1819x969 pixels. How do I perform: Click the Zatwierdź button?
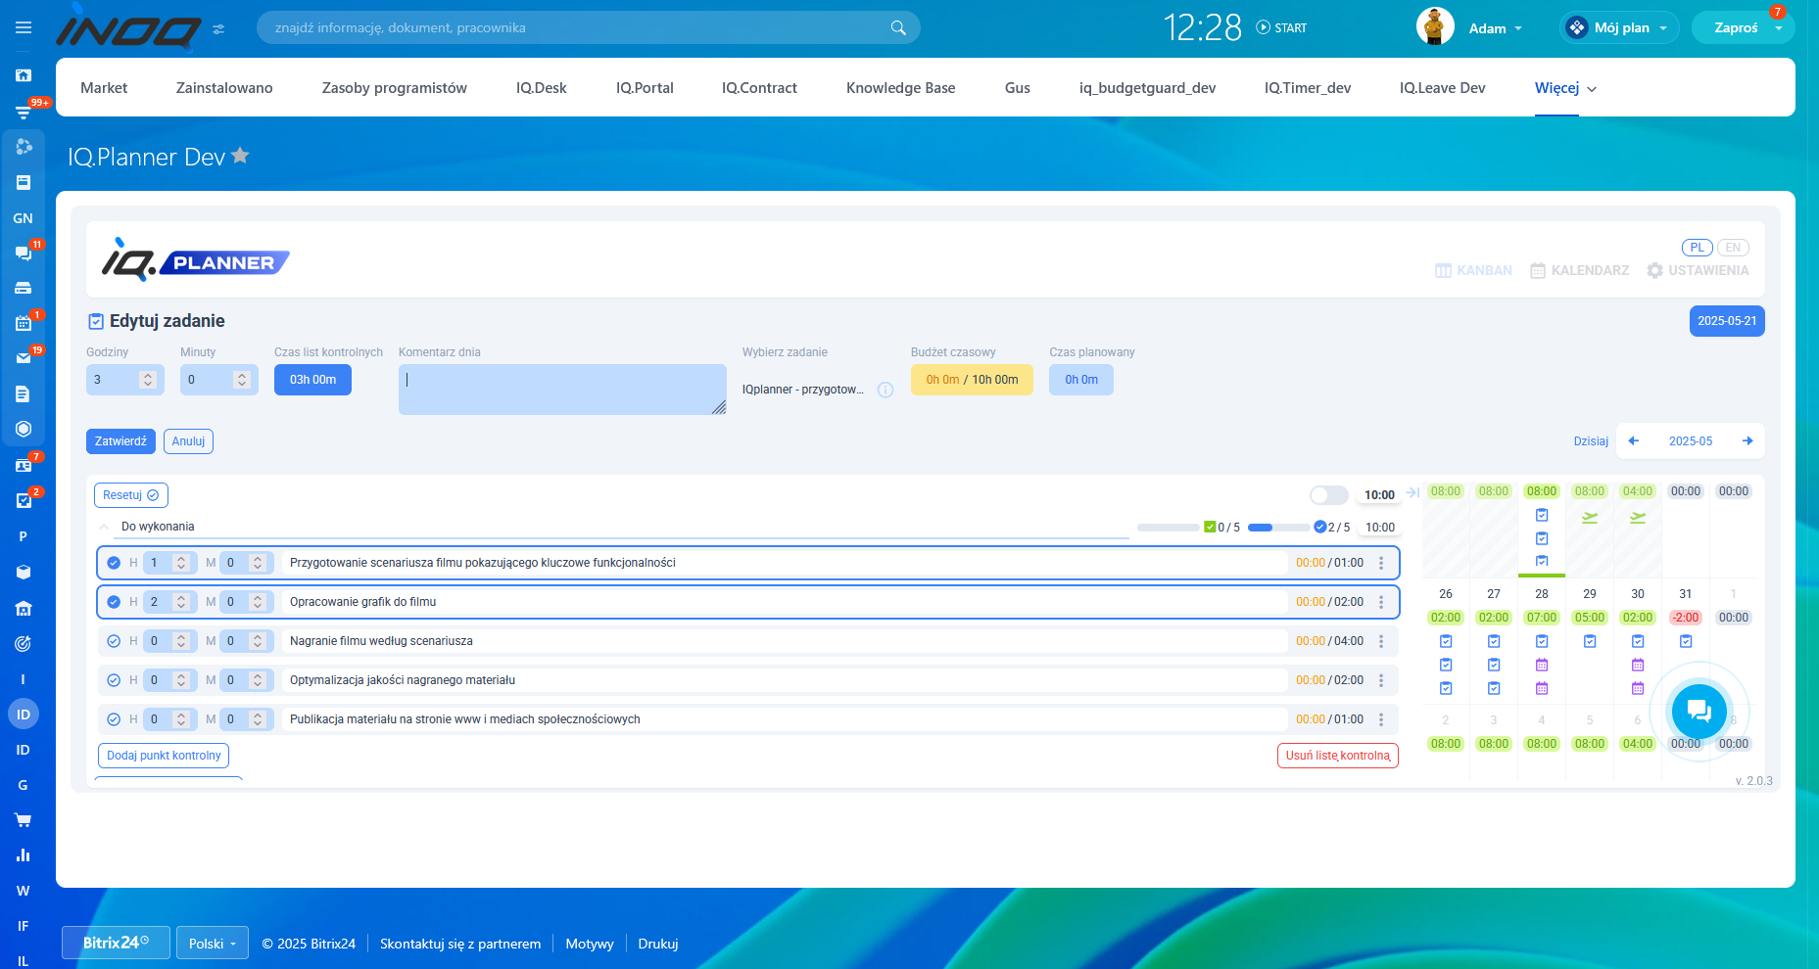(x=120, y=441)
